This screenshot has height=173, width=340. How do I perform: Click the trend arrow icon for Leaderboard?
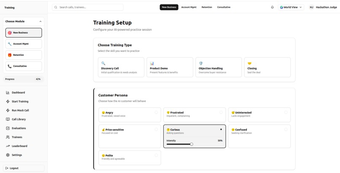8,146
